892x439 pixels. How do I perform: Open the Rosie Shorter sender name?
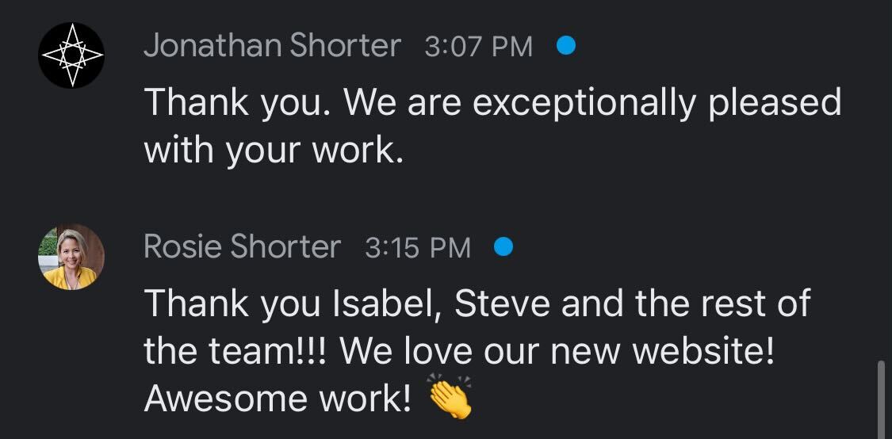pyautogui.click(x=242, y=248)
